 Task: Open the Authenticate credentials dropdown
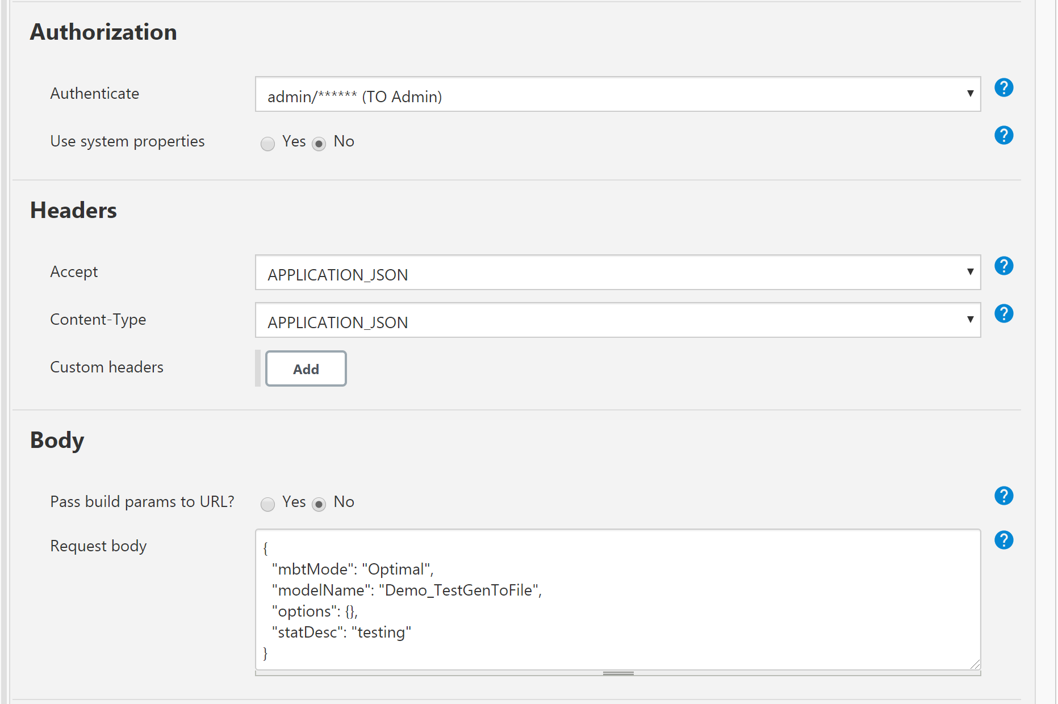[x=617, y=95]
